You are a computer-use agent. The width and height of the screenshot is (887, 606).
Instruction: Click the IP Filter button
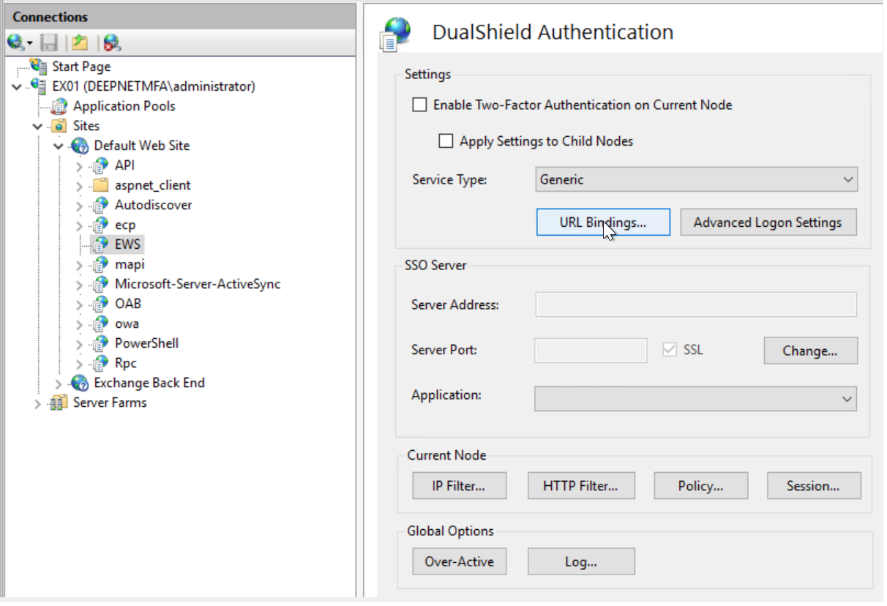pos(459,485)
